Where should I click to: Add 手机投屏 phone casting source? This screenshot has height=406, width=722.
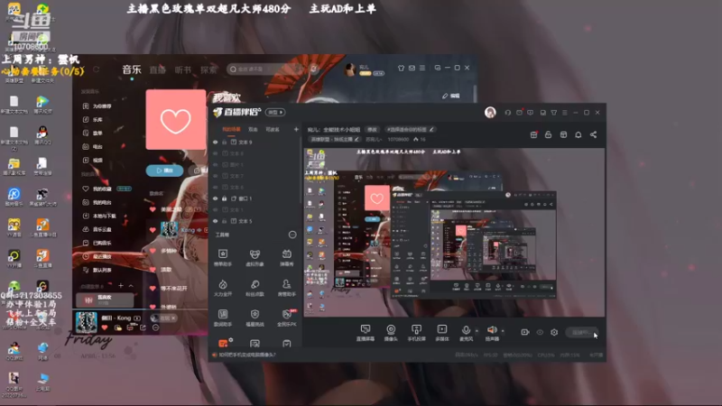[x=416, y=332]
